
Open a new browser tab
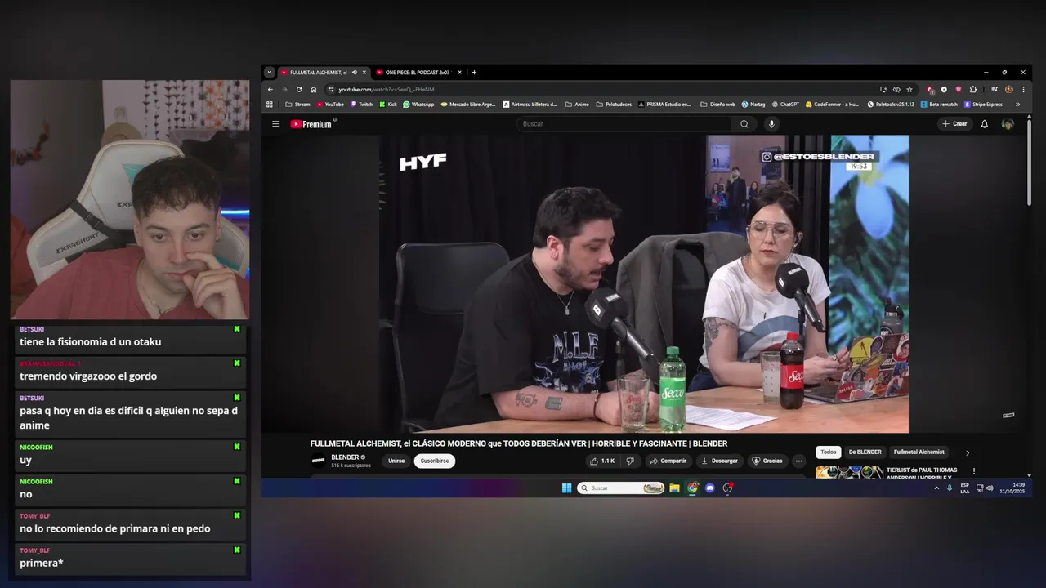point(474,73)
